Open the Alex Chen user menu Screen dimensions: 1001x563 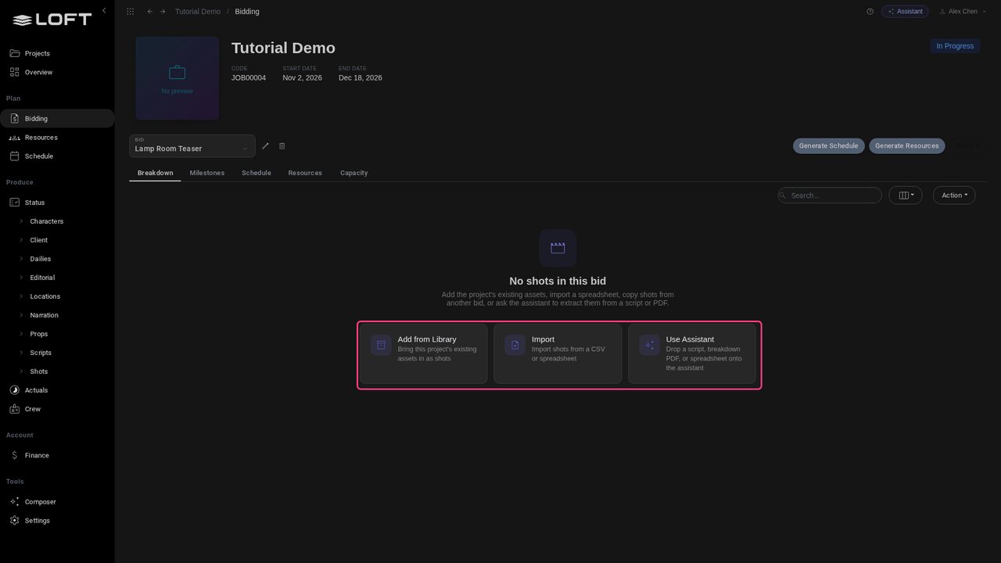[963, 12]
